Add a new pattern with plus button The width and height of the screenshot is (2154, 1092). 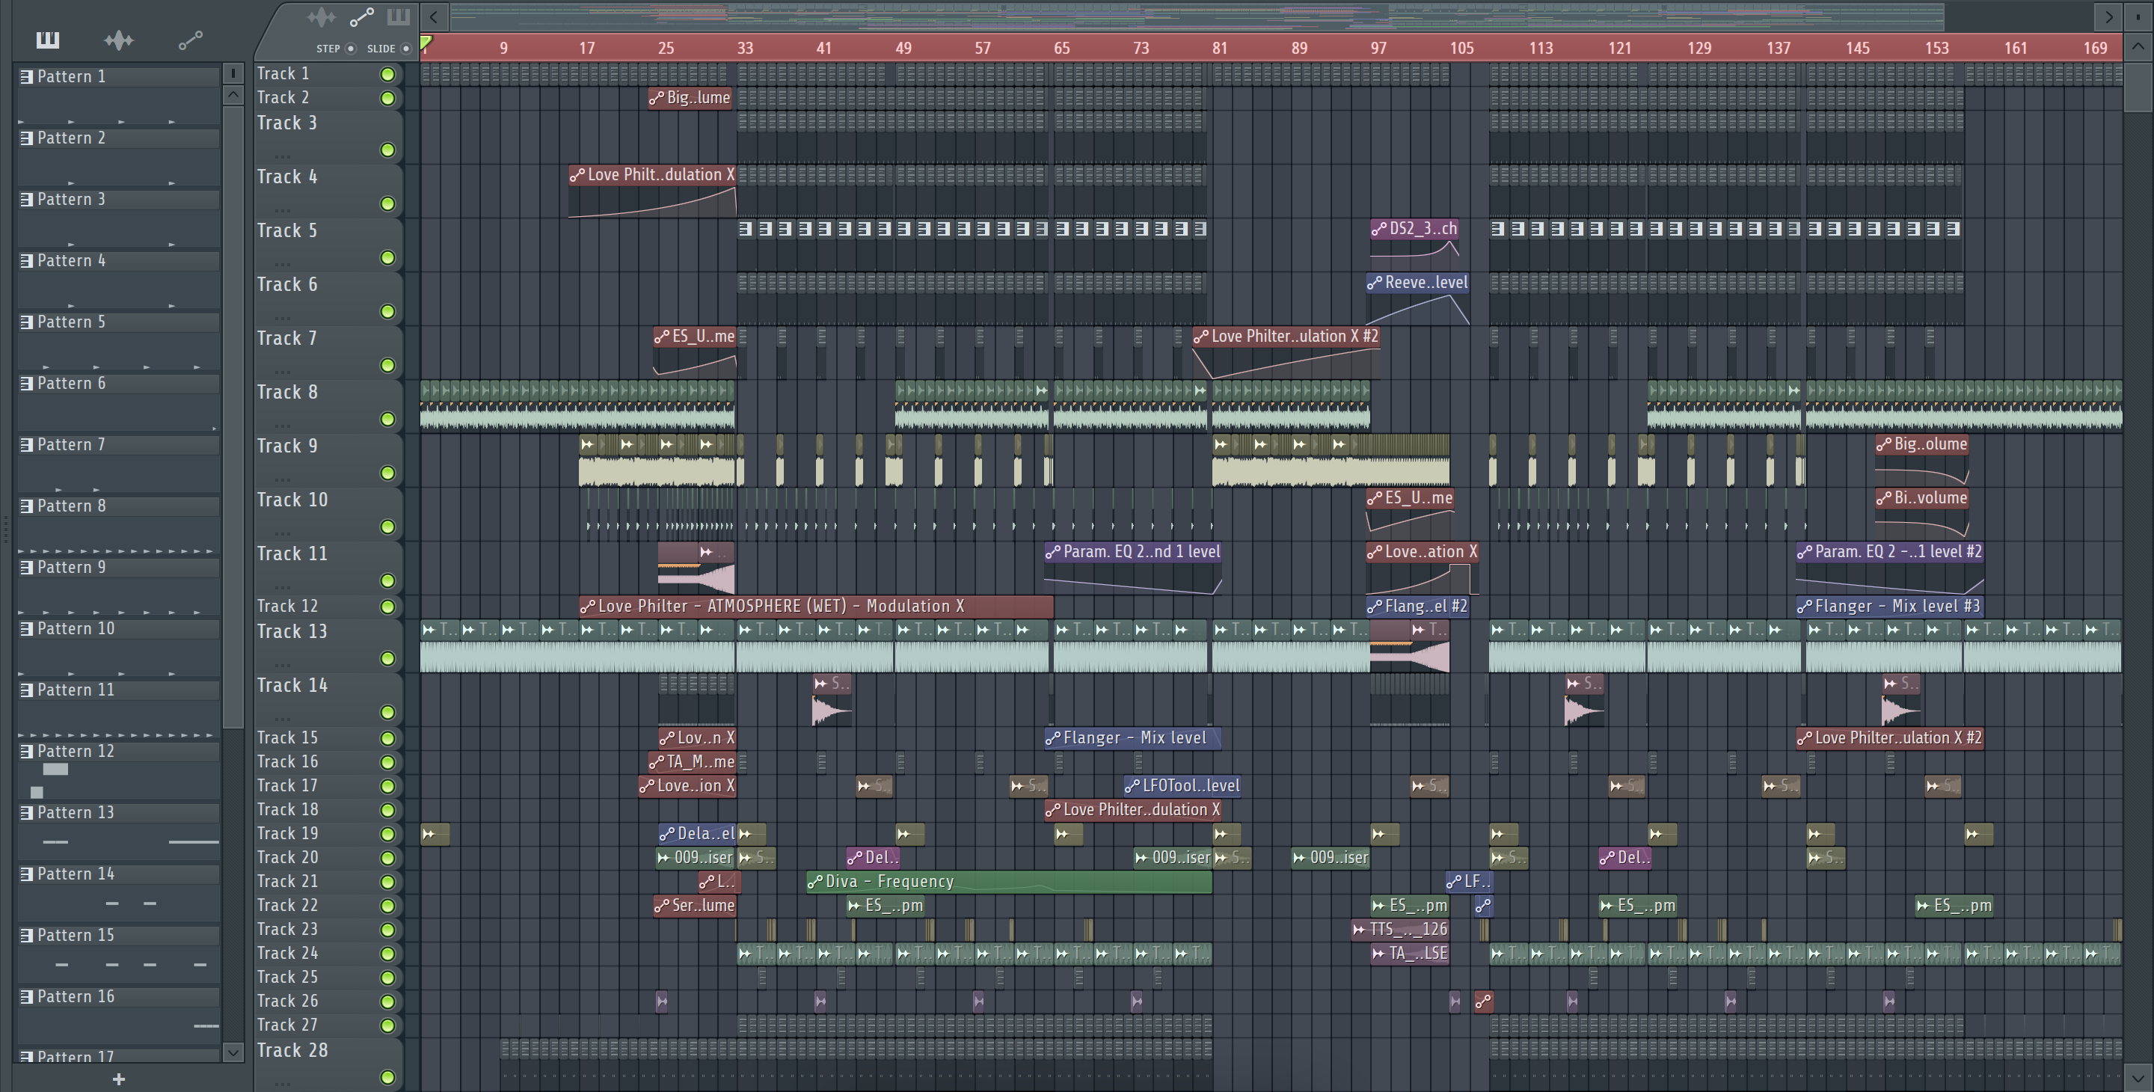(119, 1079)
